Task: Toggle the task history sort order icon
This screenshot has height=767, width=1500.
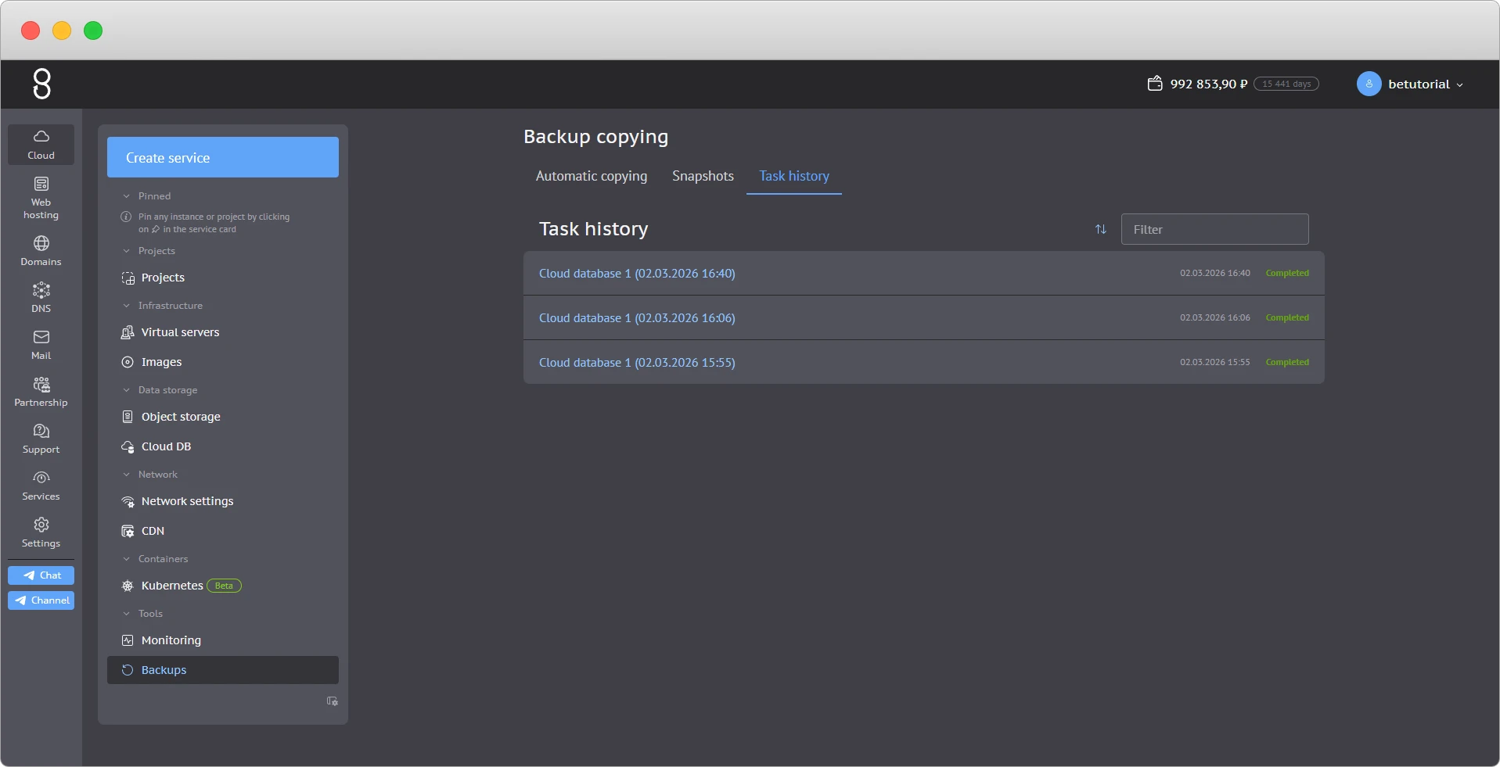Action: [1101, 229]
